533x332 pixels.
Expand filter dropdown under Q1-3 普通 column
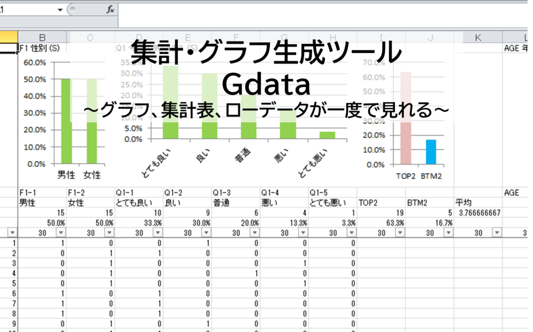(x=254, y=233)
